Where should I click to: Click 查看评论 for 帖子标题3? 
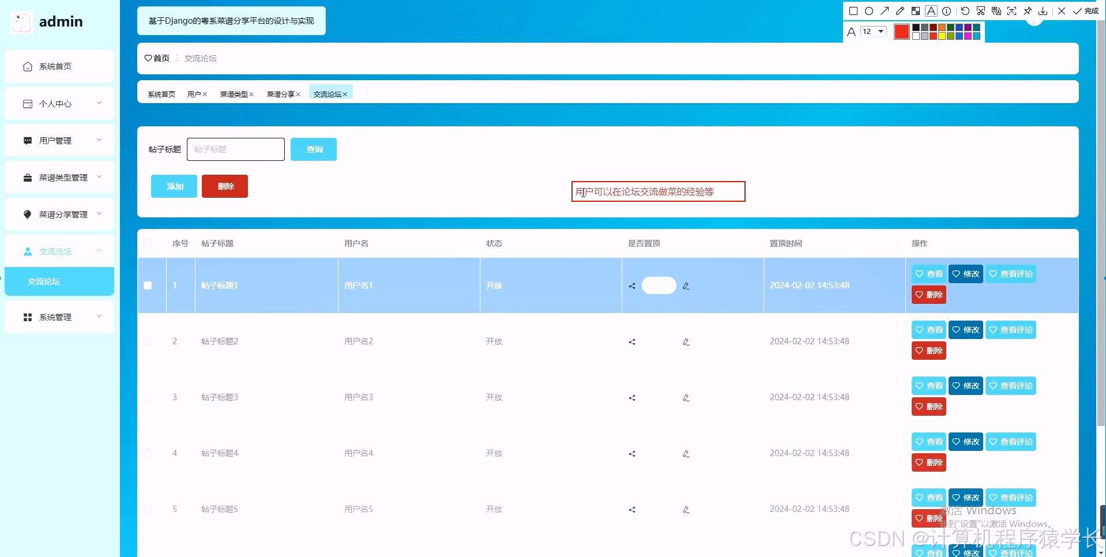[x=1011, y=386]
